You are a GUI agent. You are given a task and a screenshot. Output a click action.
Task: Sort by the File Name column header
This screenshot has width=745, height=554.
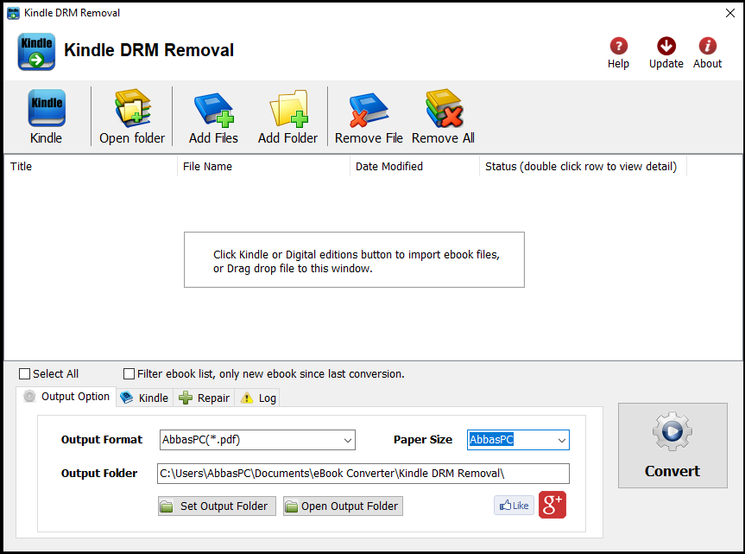263,167
